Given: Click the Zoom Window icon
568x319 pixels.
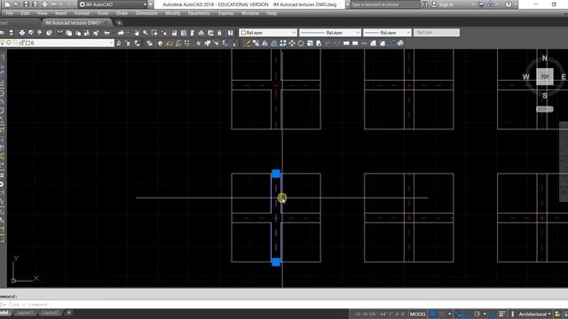Looking at the screenshot, I should click(x=154, y=33).
